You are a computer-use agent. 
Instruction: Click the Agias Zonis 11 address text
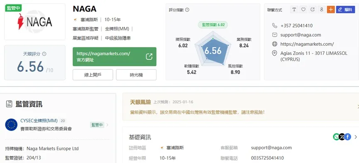[x=314, y=56]
